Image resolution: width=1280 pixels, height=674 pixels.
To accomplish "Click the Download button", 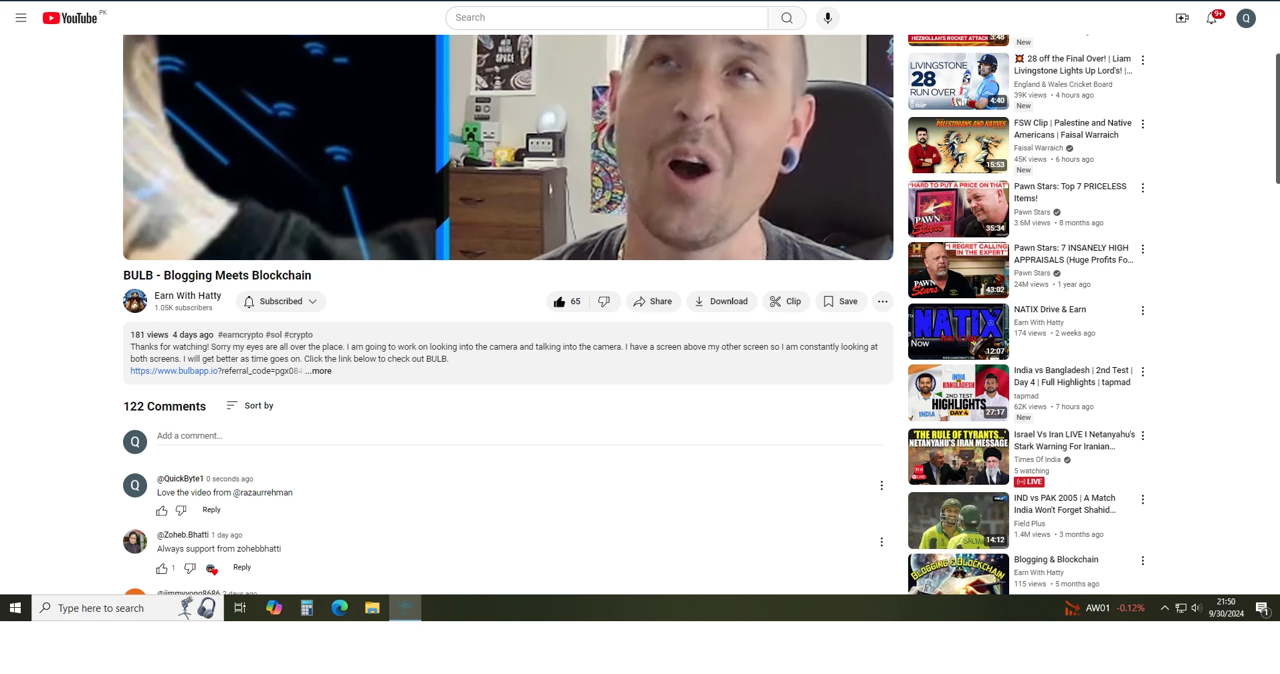I will [722, 302].
